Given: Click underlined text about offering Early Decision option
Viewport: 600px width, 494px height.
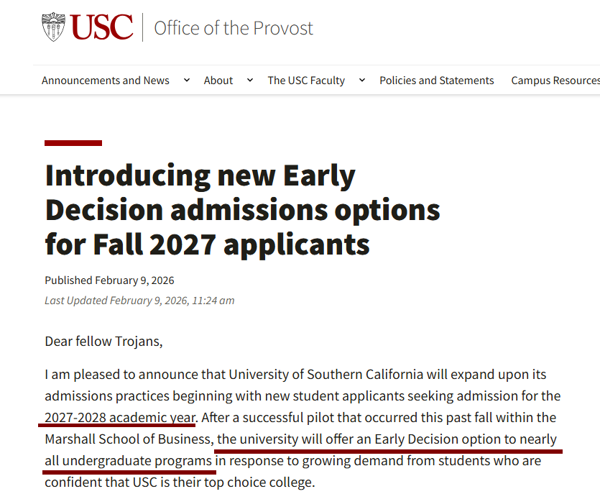Looking at the screenshot, I should coord(387,439).
